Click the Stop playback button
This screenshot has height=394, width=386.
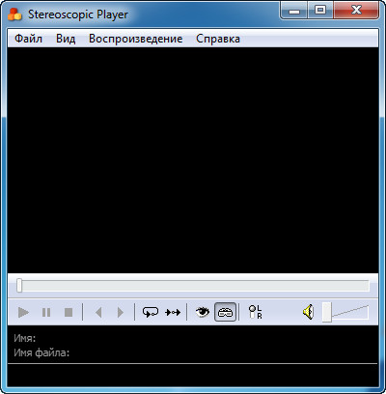69,312
